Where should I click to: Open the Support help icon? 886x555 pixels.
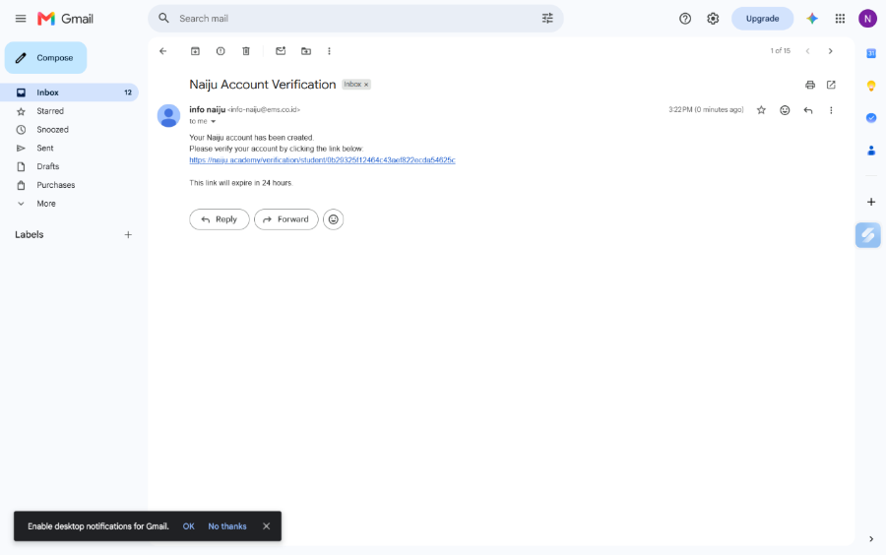[x=685, y=19]
